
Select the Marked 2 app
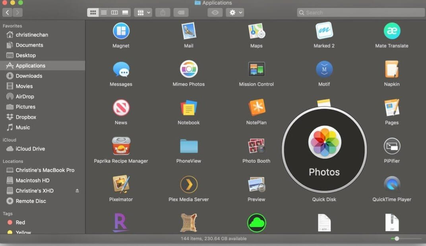pos(324,31)
